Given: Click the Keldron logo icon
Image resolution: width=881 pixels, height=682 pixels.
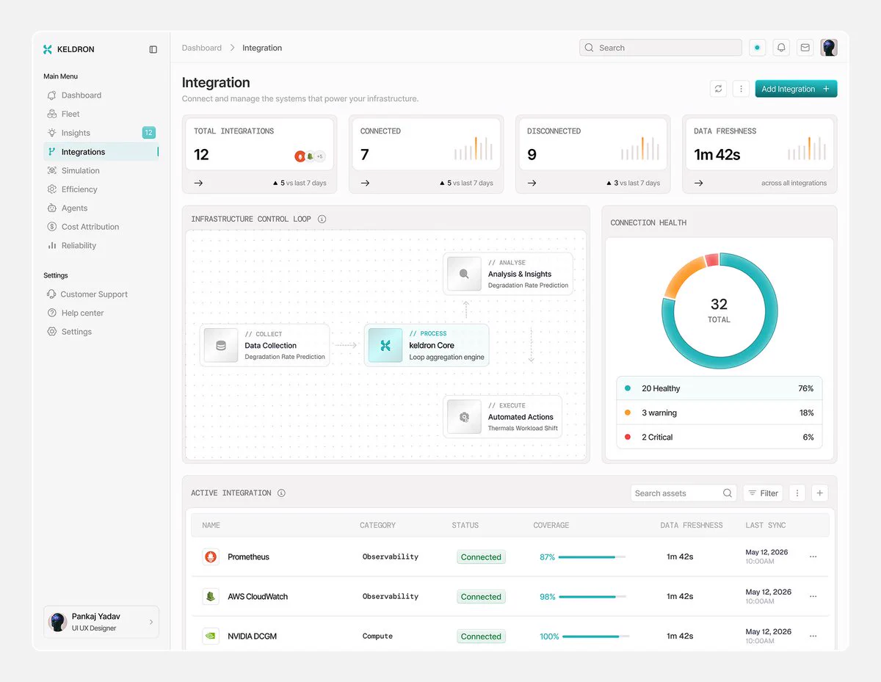Looking at the screenshot, I should point(48,49).
